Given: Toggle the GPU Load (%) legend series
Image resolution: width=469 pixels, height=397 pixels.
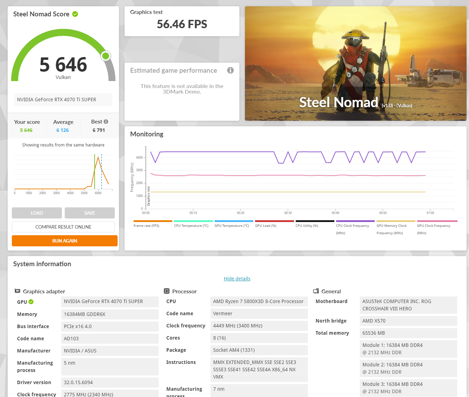Looking at the screenshot, I should [274, 223].
